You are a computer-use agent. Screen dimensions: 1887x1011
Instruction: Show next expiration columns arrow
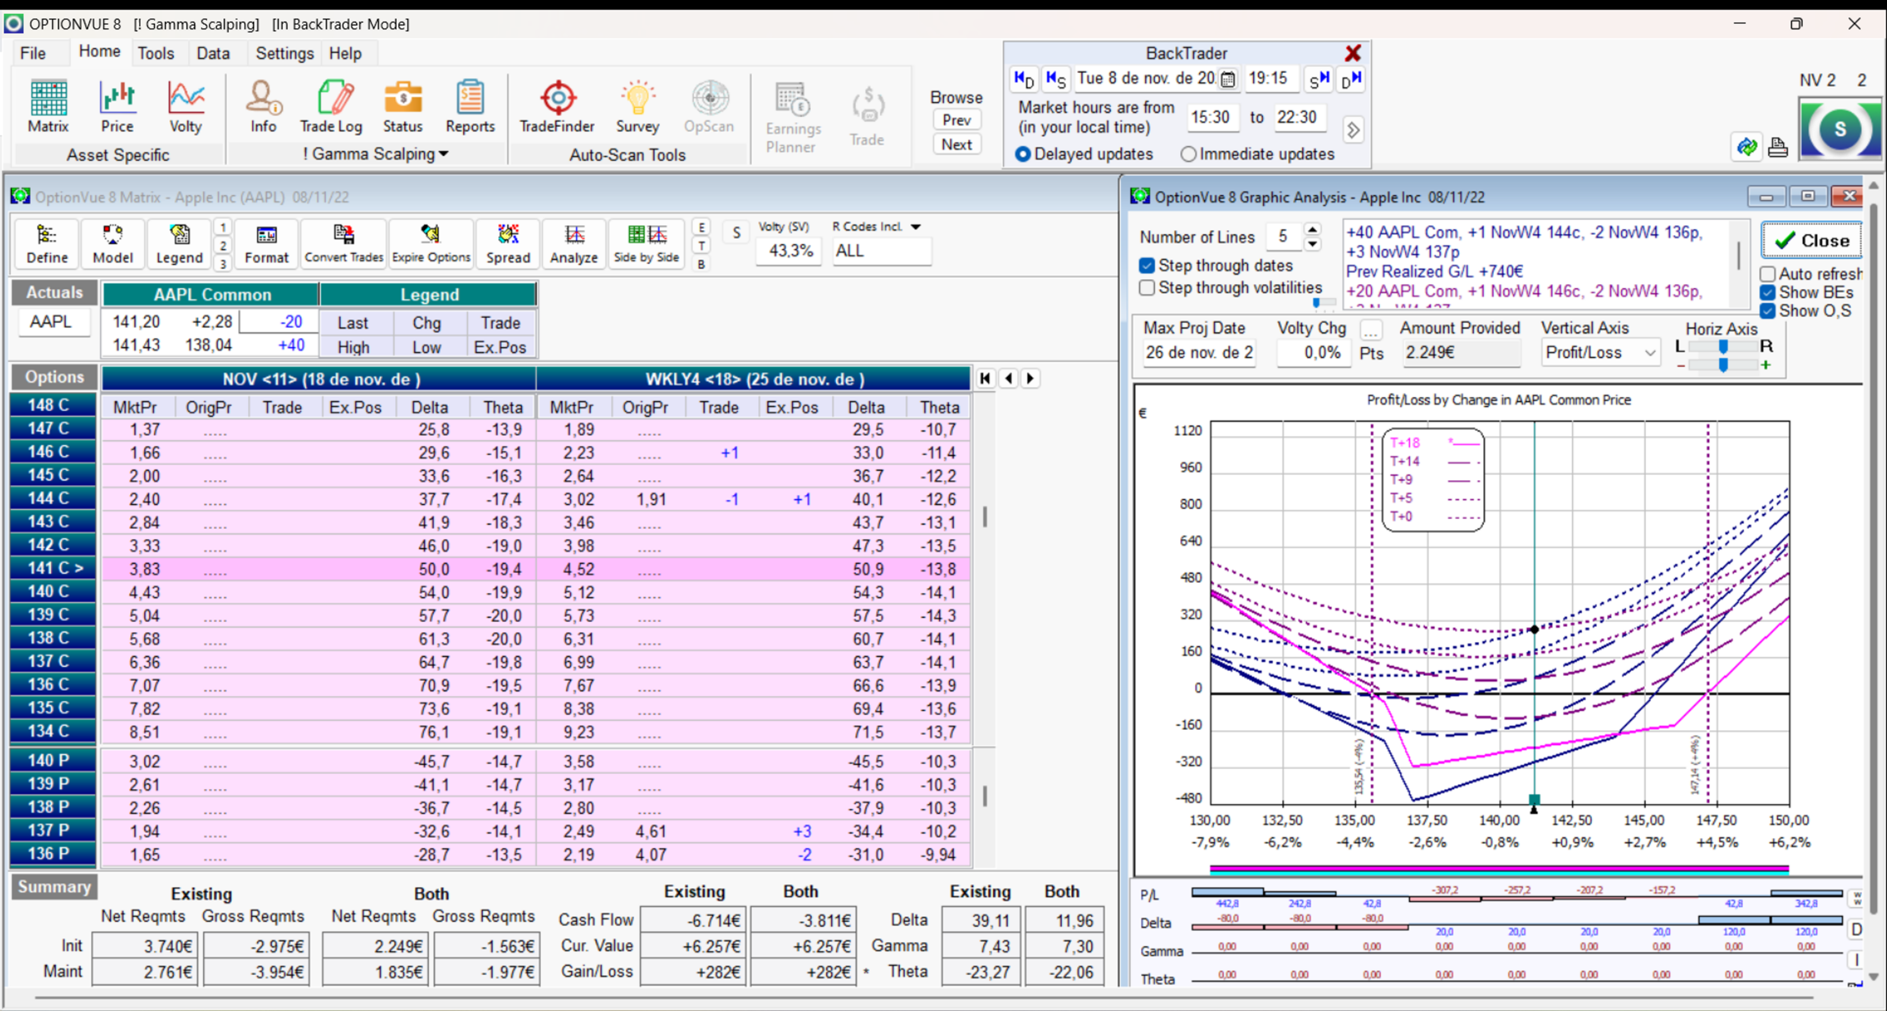tap(1031, 378)
